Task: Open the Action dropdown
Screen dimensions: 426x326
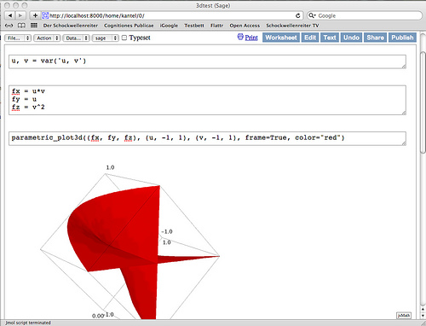Action: 47,38
